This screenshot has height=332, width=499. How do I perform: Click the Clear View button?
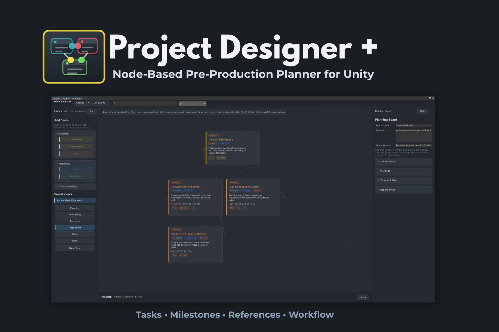coord(75,248)
